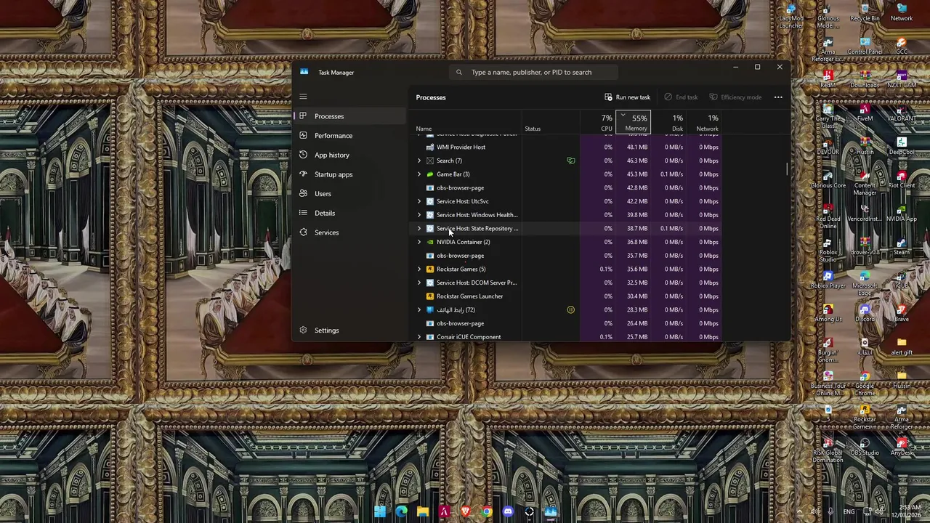Sort processes by the Network column
The width and height of the screenshot is (930, 523).
pos(703,122)
